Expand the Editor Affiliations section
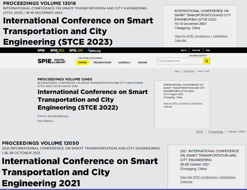The image size is (247, 190). pos(46,121)
